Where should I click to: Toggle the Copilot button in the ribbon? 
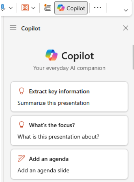71,8
